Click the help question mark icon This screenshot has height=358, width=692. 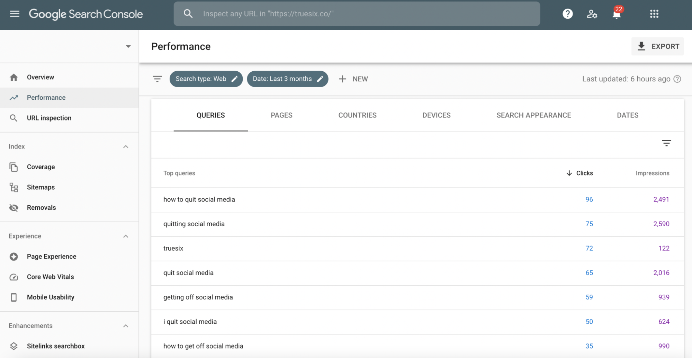click(568, 14)
